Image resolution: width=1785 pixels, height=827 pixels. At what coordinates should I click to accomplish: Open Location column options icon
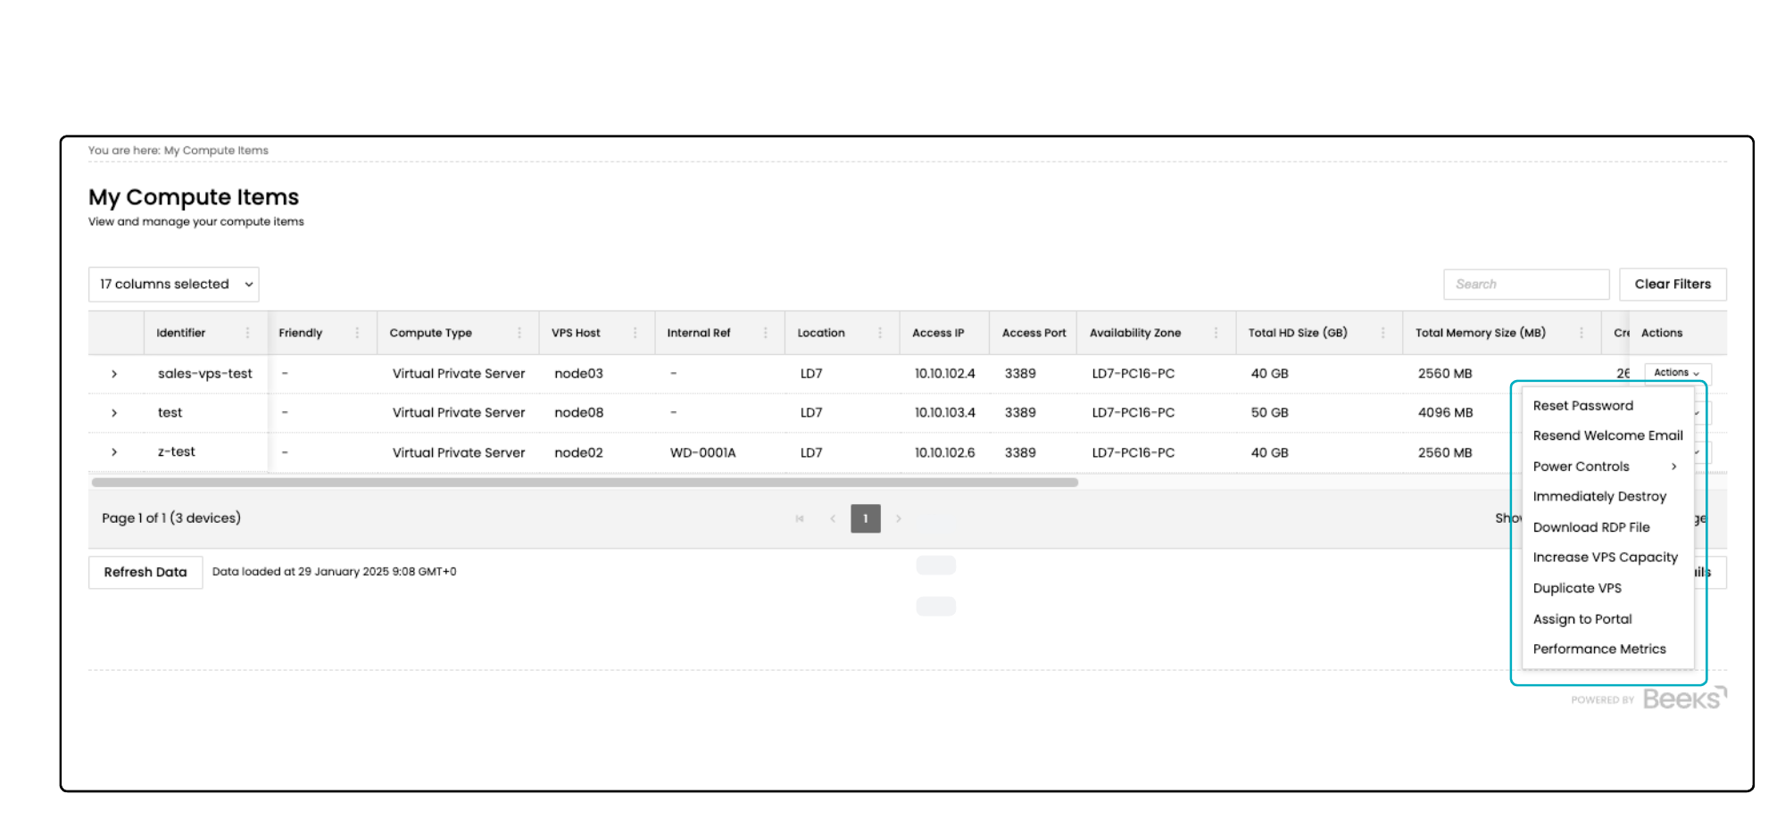pyautogui.click(x=880, y=333)
